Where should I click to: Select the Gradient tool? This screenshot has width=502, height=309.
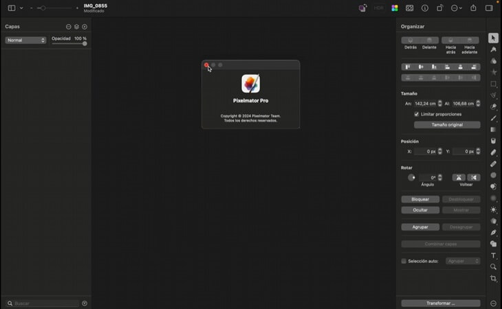493,129
